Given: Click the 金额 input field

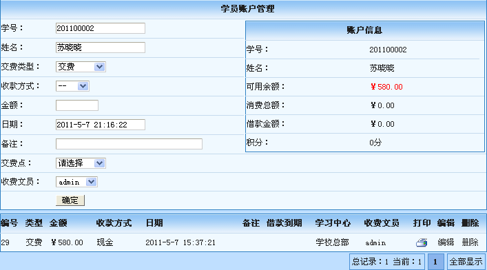Looking at the screenshot, I should click(77, 105).
